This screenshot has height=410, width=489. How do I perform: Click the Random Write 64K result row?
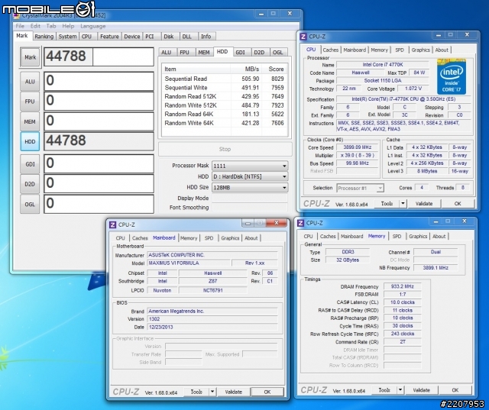pyautogui.click(x=224, y=123)
